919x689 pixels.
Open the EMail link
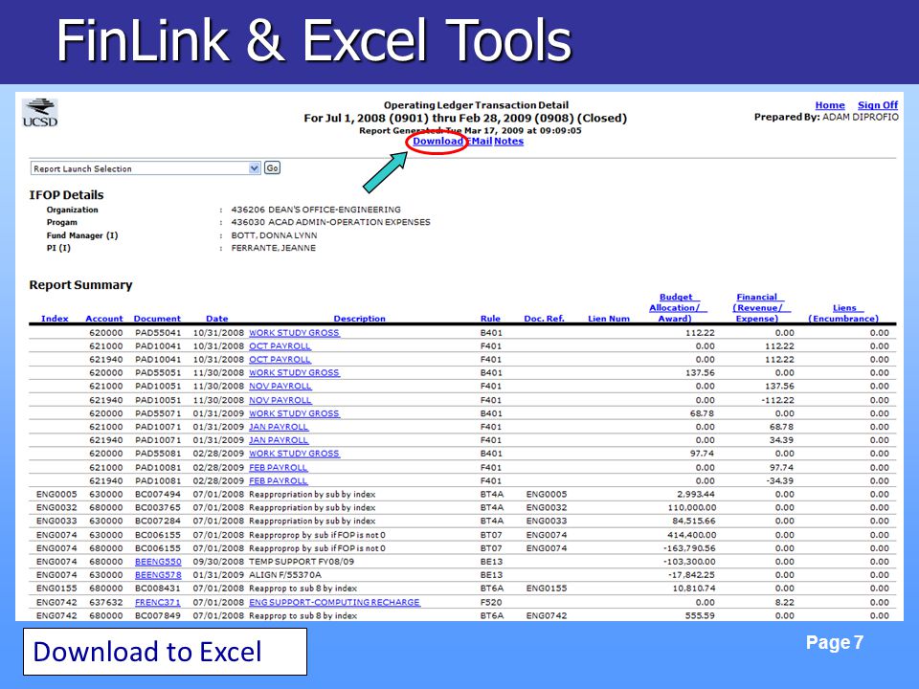(479, 142)
